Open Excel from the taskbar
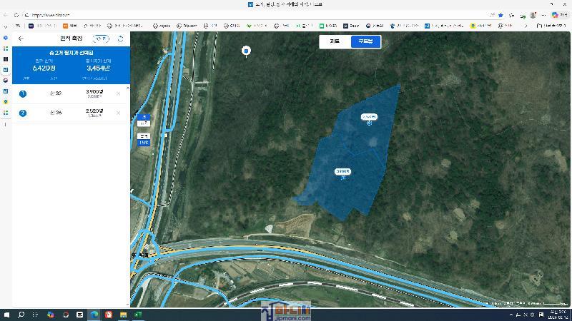This screenshot has height=321, width=572. click(x=137, y=315)
